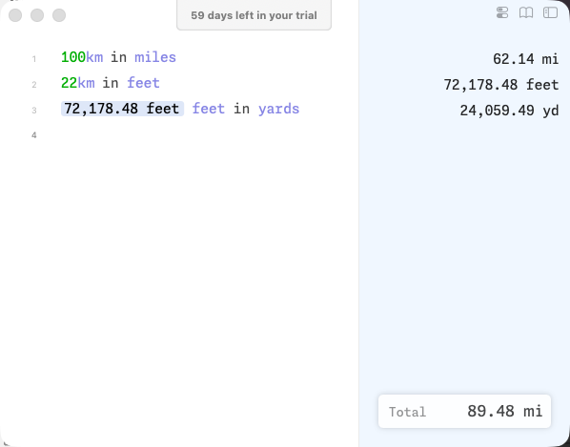Screen dimensions: 570x447
Task: Open the Total result summary box
Action: [x=464, y=412]
